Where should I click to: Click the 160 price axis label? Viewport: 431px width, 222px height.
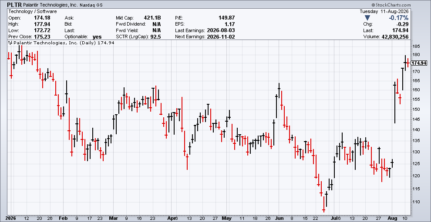point(415,90)
